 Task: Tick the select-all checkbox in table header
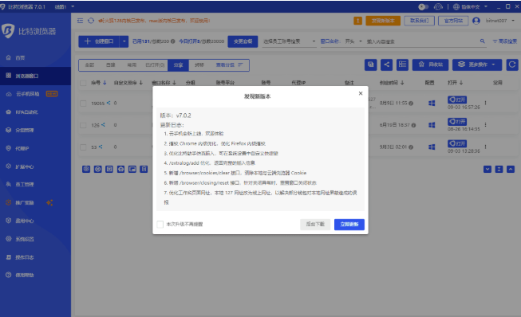pos(83,83)
